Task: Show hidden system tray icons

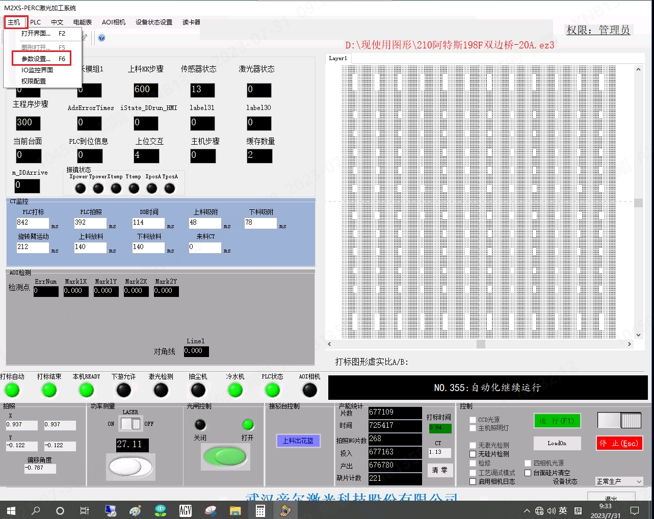Action: coord(527,511)
